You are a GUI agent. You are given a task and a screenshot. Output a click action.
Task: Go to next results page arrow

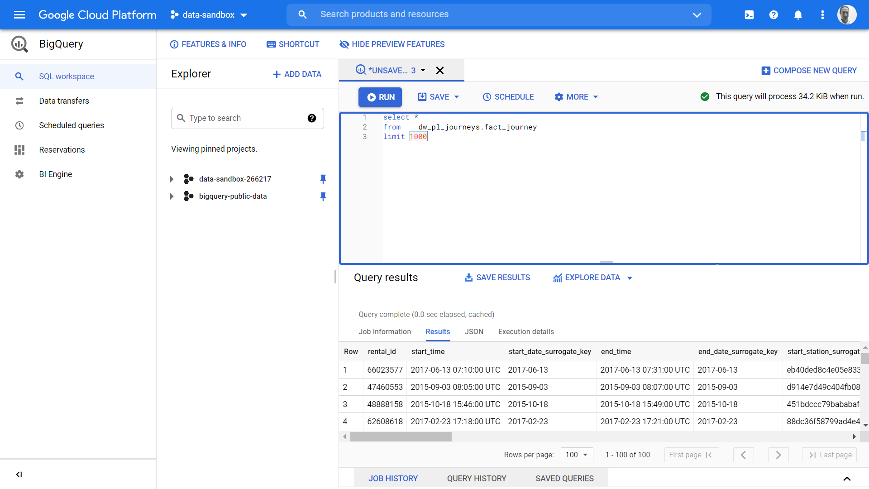[x=778, y=455]
